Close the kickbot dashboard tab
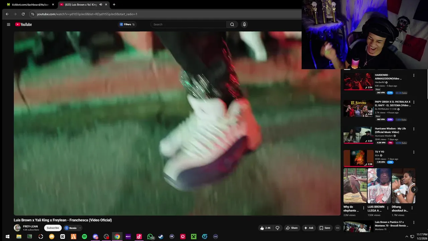This screenshot has width=428, height=241. (x=53, y=5)
